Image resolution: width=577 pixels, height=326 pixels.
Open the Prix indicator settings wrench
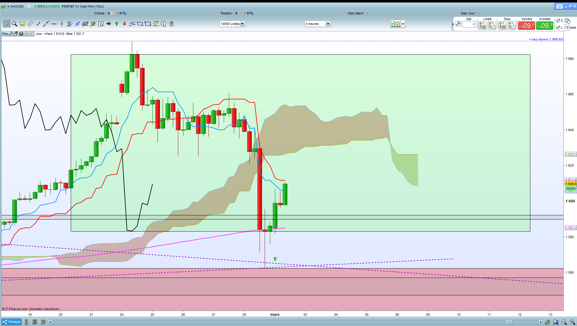tap(11, 34)
